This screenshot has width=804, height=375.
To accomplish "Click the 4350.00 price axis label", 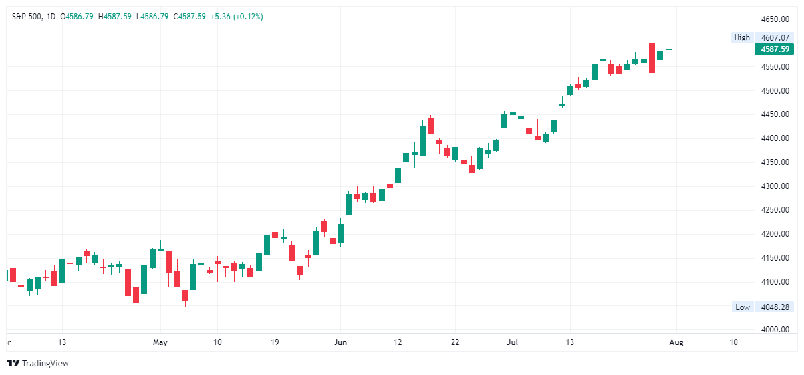I will 775,162.
